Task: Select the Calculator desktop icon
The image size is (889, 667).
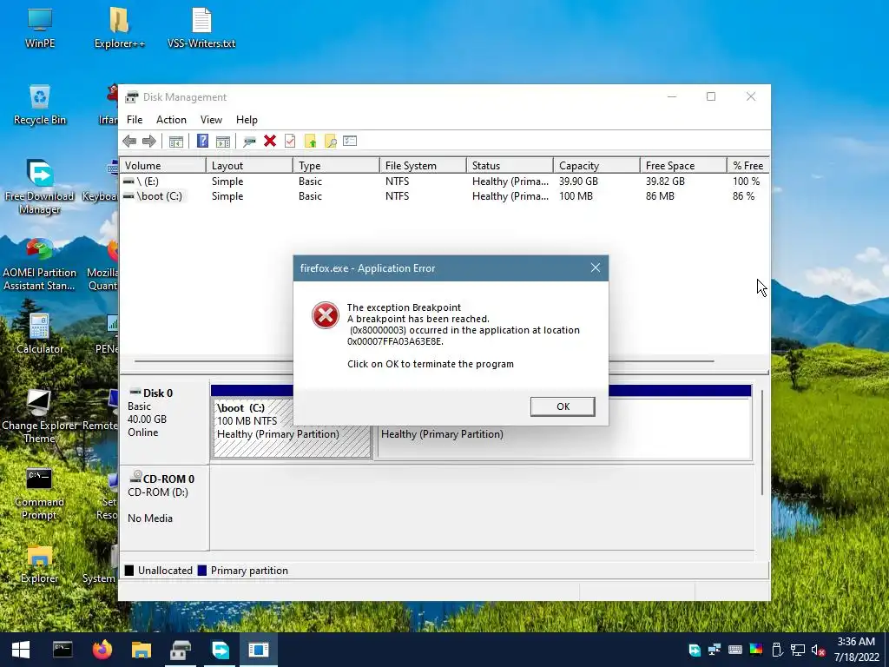Action: pyautogui.click(x=40, y=334)
